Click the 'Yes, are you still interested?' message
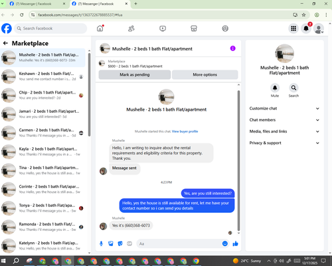Screen dimensions: 332x266 (208, 193)
